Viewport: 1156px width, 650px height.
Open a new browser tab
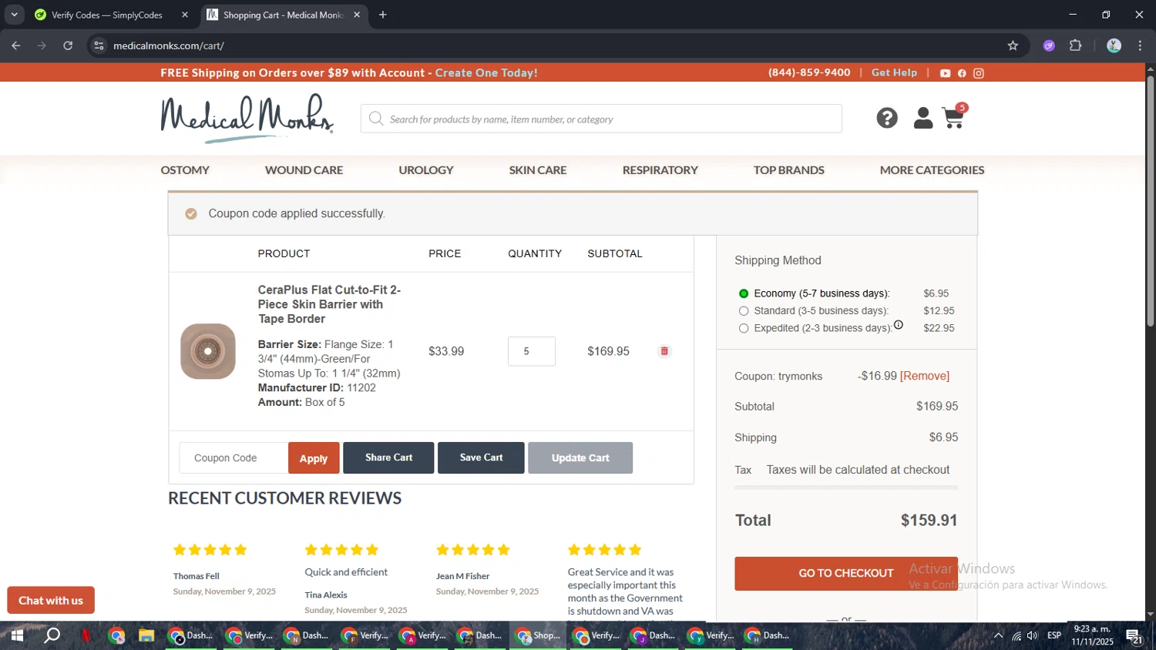[383, 15]
